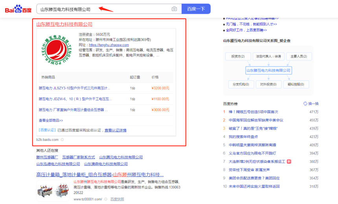Viewport: 338px width, 204px height.
Task: Click price ¥1100.00元
Action: [x=160, y=99]
